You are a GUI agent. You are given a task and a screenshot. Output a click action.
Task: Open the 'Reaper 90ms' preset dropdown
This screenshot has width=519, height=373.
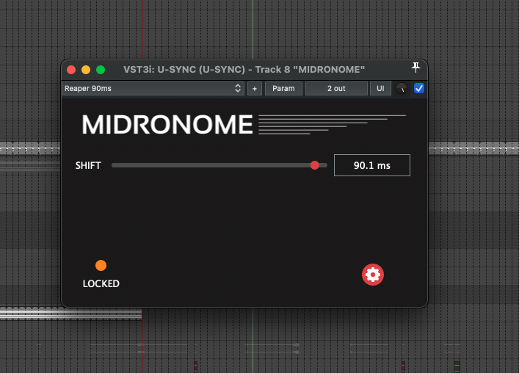tap(153, 89)
